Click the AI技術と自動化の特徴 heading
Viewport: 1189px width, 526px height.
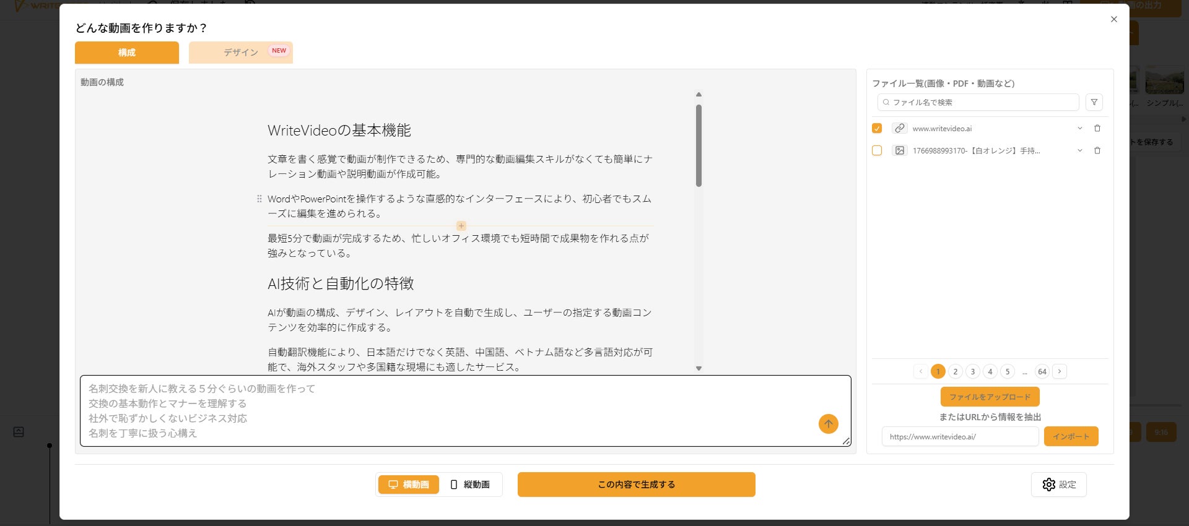pos(341,284)
